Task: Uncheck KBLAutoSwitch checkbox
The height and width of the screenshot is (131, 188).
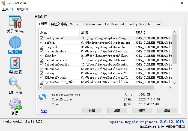Action: (x=41, y=78)
